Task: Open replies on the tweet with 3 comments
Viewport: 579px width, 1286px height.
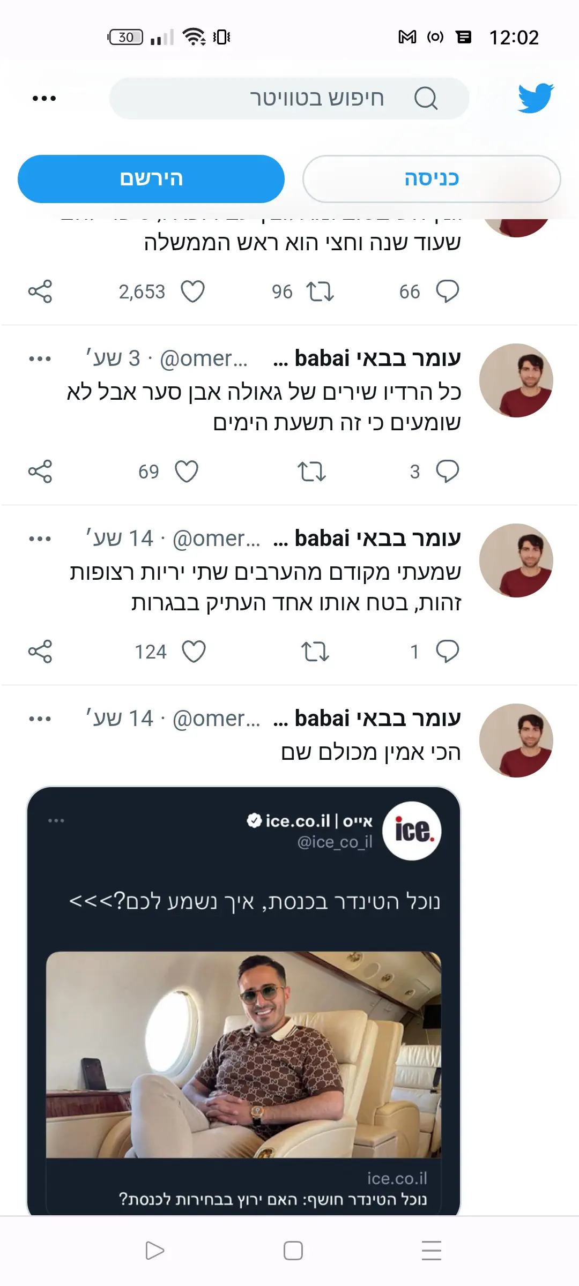Action: [x=447, y=472]
